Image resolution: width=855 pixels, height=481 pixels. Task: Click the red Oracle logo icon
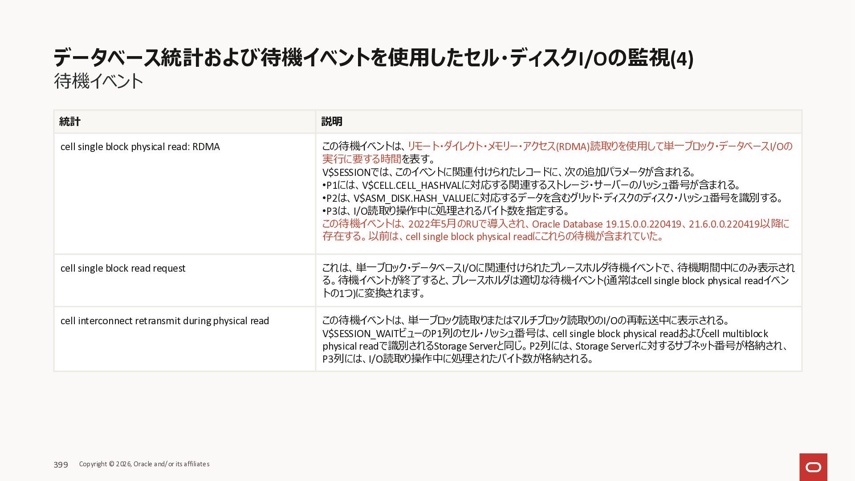coord(813,467)
